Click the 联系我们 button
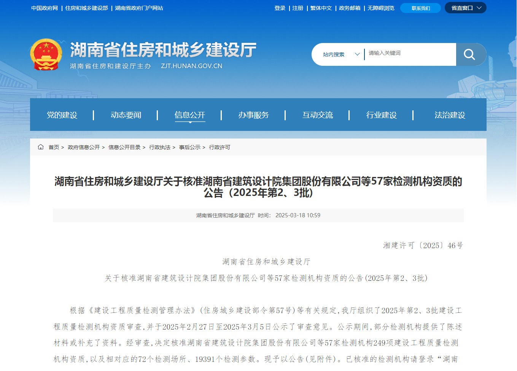The height and width of the screenshot is (371, 517). point(421,8)
